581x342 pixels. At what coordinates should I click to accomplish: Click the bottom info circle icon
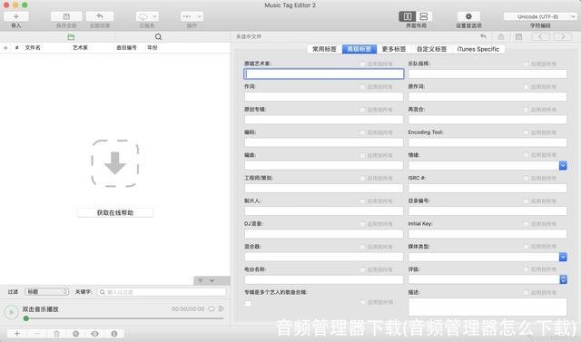(114, 334)
